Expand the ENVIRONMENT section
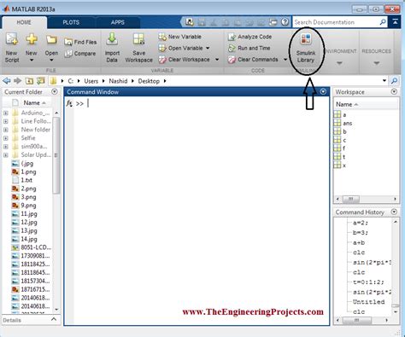 coord(339,63)
